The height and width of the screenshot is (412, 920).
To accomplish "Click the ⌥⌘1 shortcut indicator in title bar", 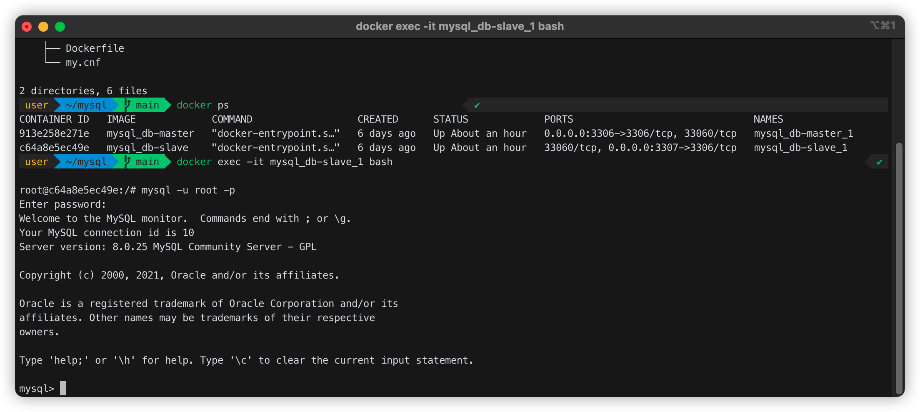I will coord(882,26).
